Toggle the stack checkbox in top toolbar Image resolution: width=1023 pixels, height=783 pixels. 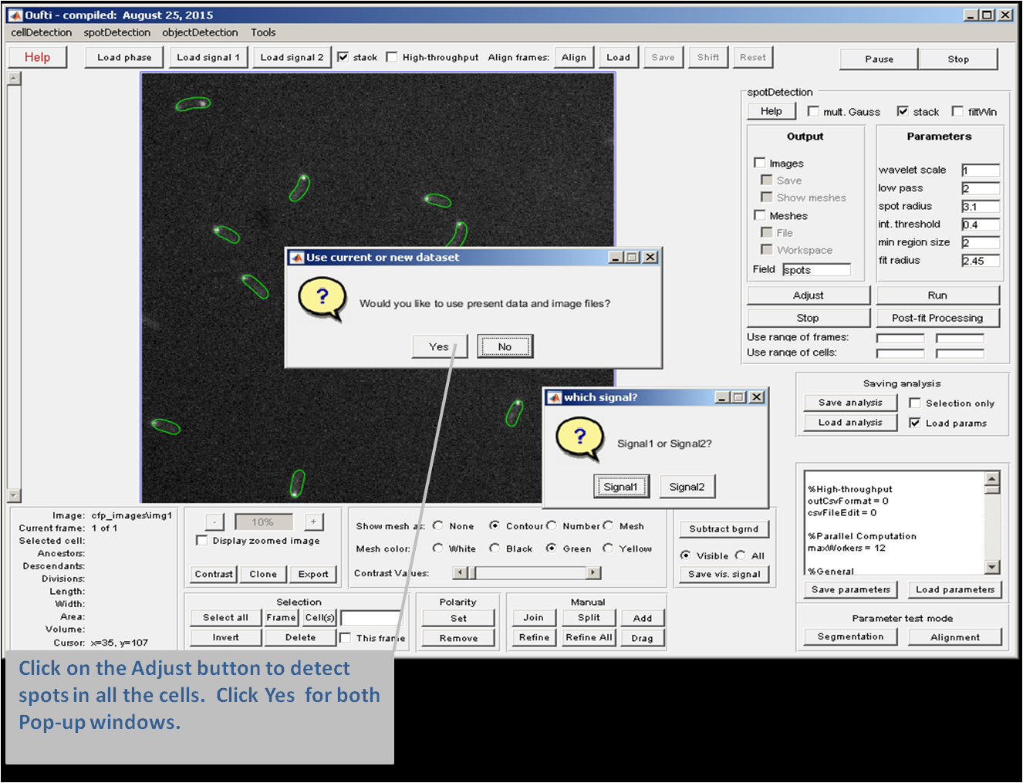(x=343, y=57)
